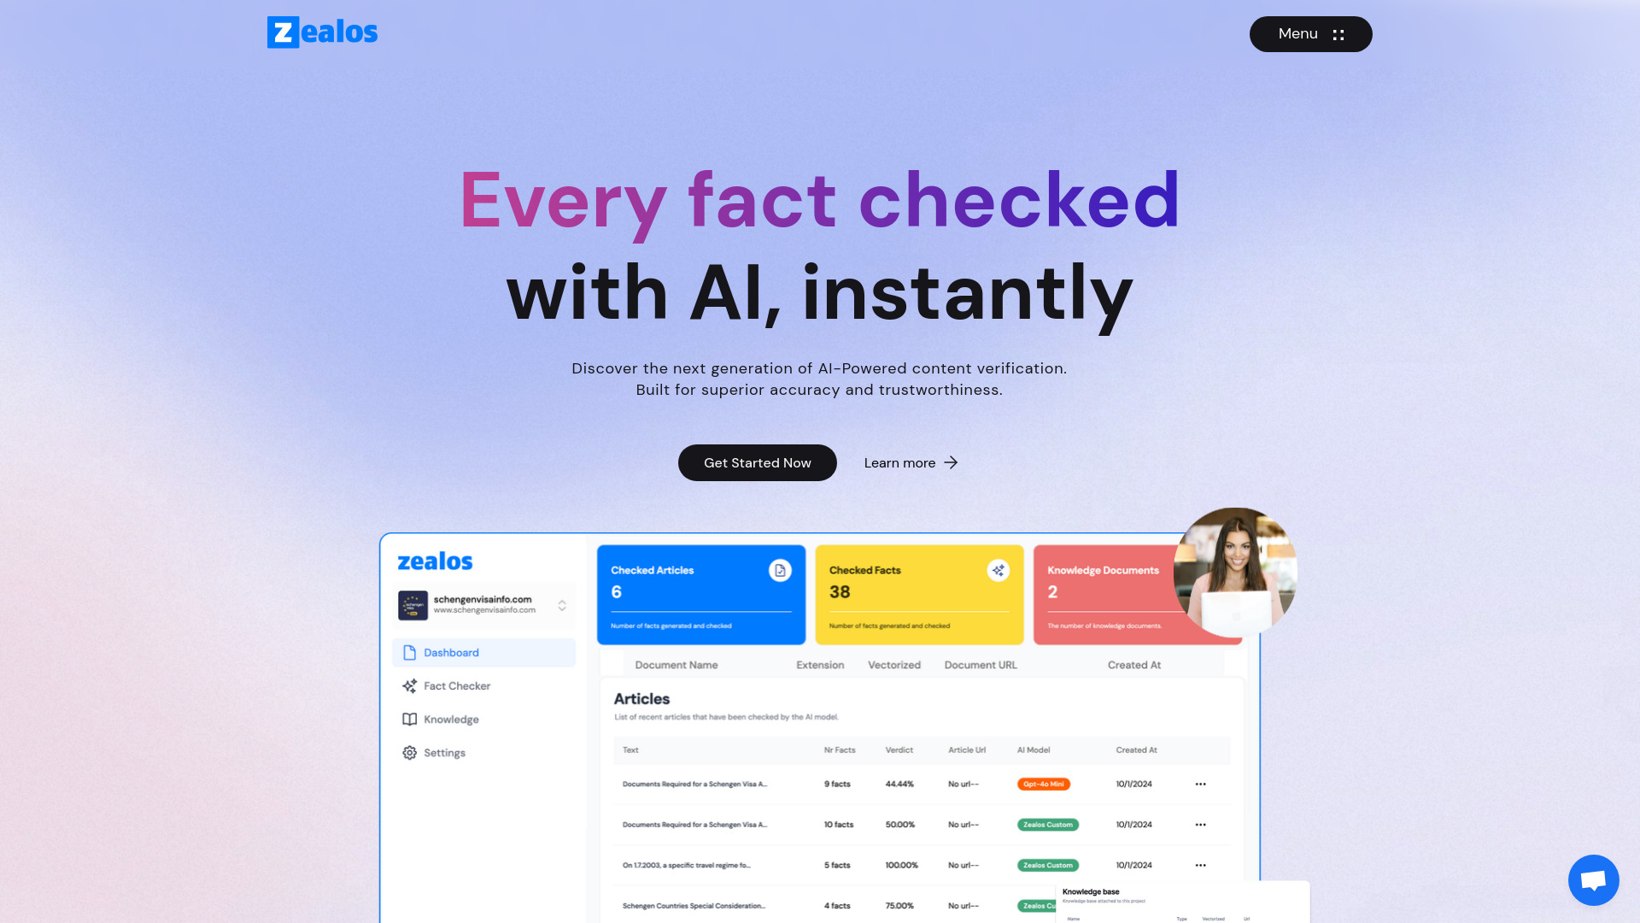
Task: Toggle Zealos logo home navigation
Action: 323,32
